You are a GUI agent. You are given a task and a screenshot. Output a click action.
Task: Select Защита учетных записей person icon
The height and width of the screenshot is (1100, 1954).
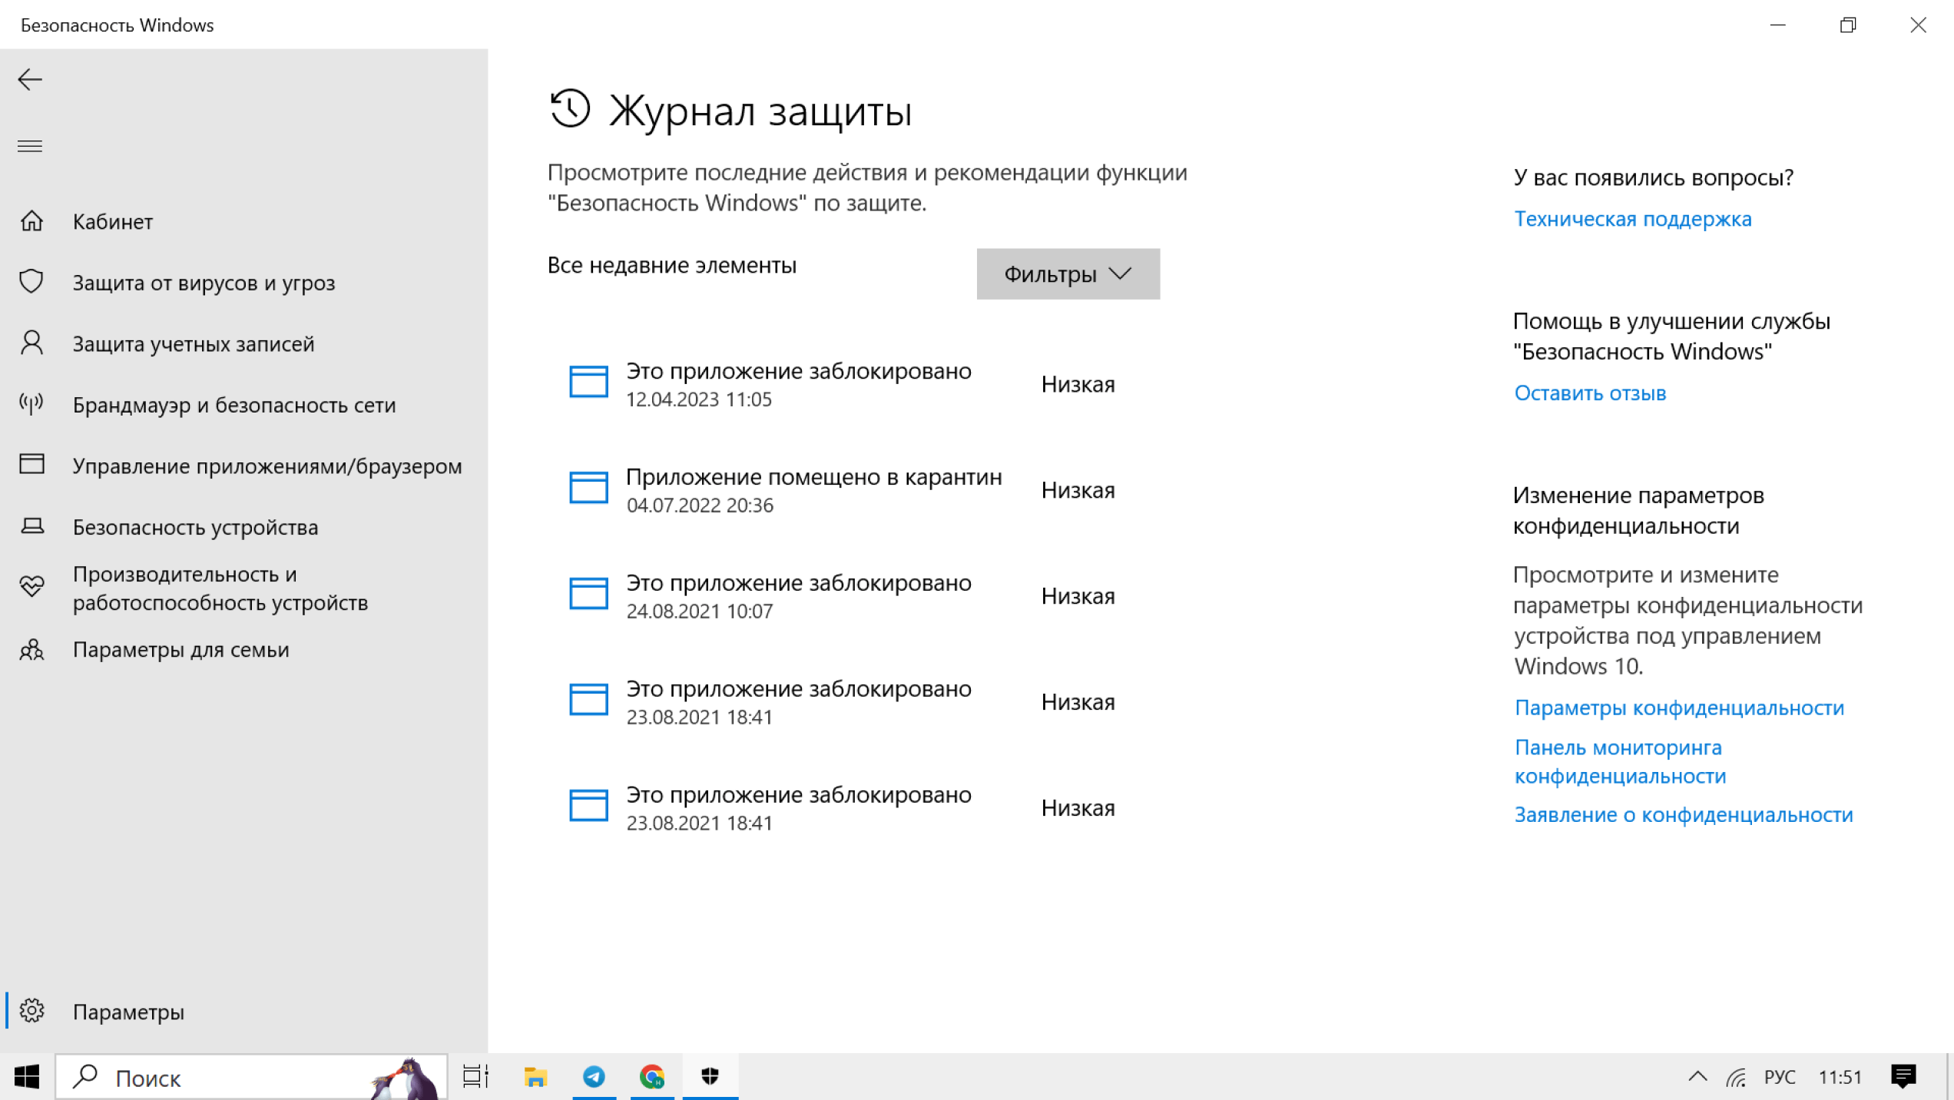[31, 343]
